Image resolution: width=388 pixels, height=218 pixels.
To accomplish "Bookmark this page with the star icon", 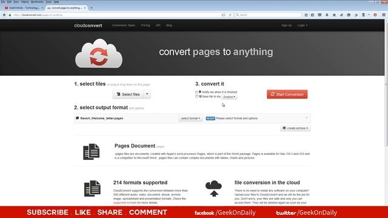I will [306, 15].
